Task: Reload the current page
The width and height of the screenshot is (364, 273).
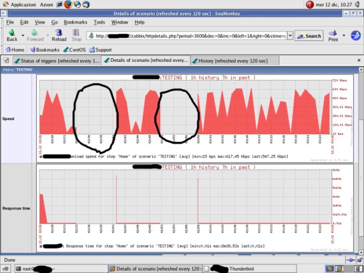Action: coord(59,35)
